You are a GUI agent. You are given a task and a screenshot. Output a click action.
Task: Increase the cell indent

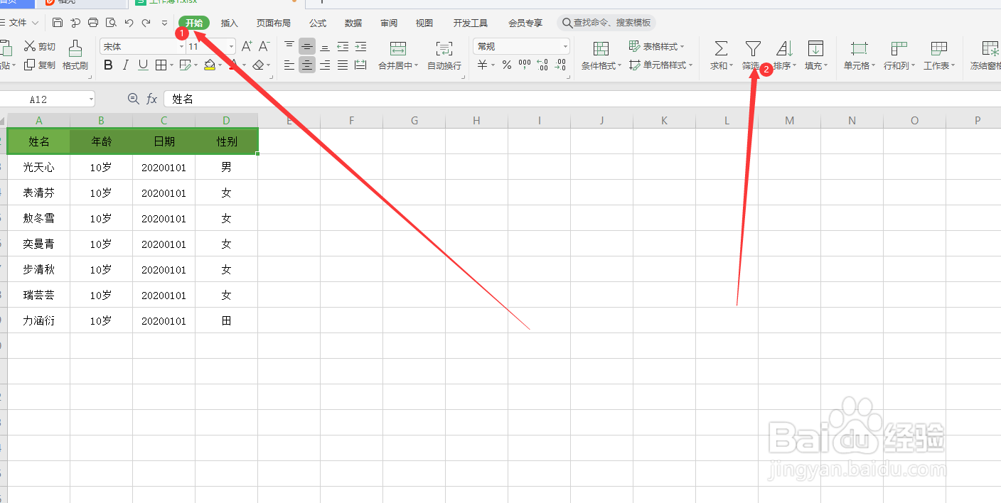point(360,46)
